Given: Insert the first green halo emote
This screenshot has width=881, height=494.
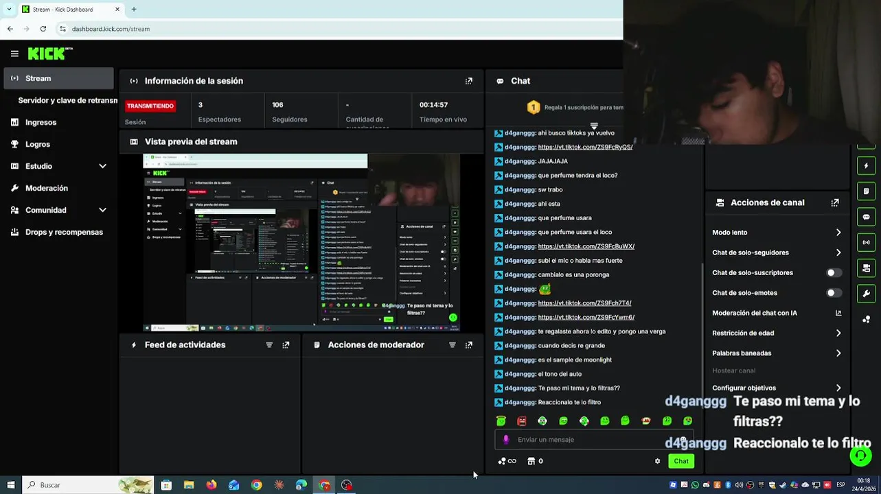Looking at the screenshot, I should 501,421.
